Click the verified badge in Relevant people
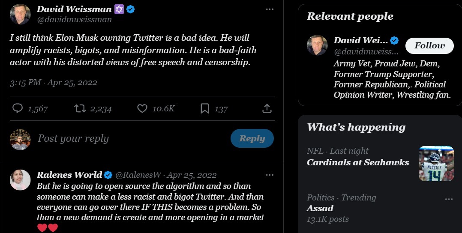This screenshot has height=233, width=462. tap(394, 41)
